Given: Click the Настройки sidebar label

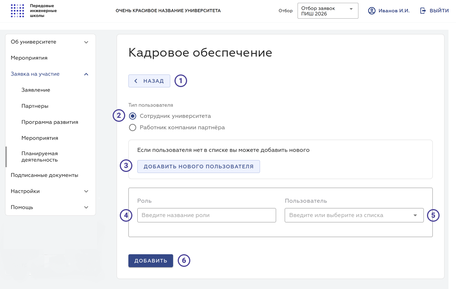Looking at the screenshot, I should (25, 191).
